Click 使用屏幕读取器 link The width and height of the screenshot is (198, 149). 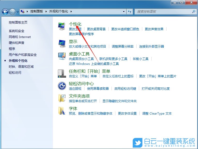(x=98, y=89)
